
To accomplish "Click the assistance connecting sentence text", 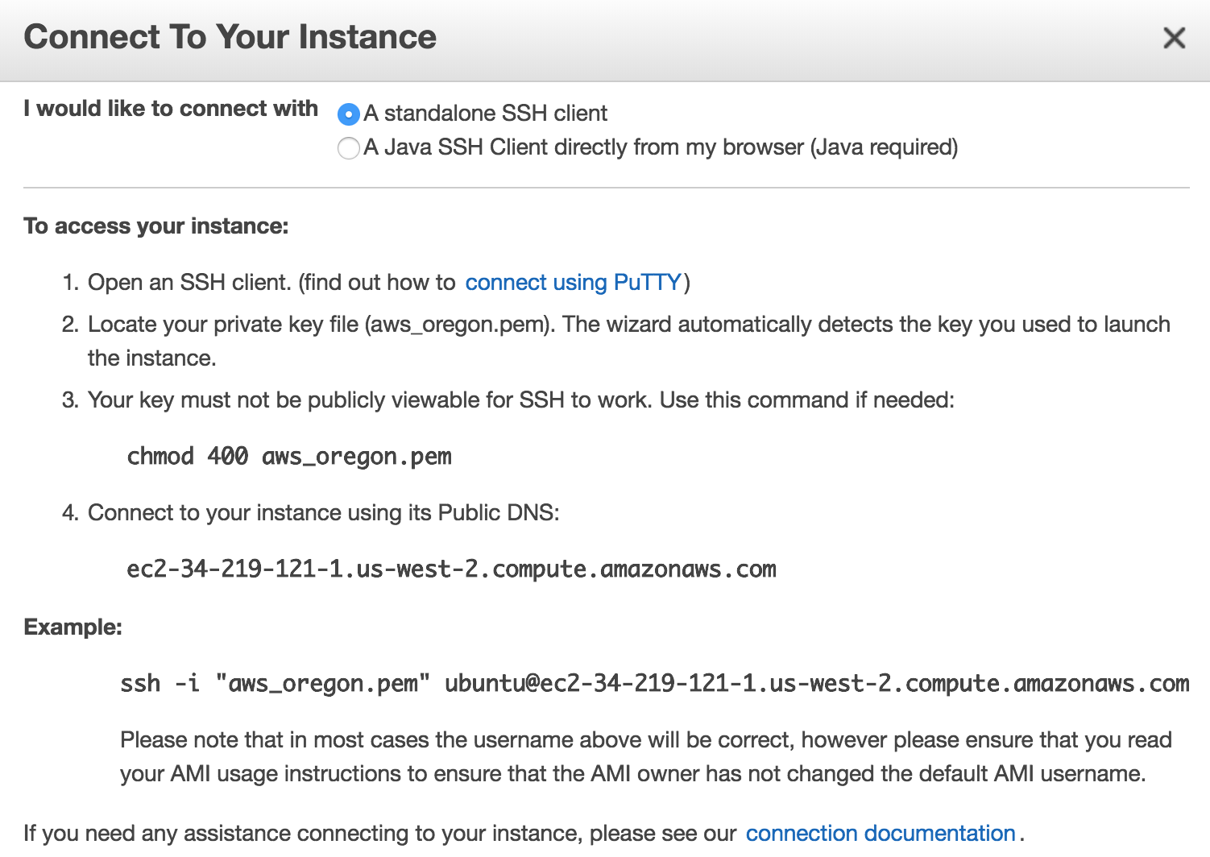I will (380, 833).
